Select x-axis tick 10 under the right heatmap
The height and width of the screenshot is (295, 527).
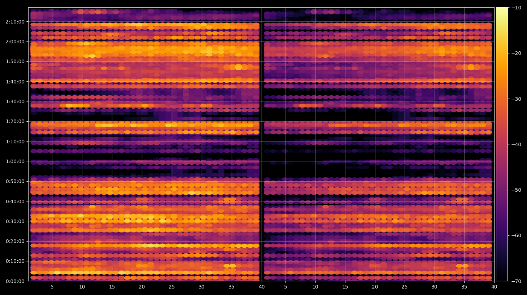pos(315,287)
